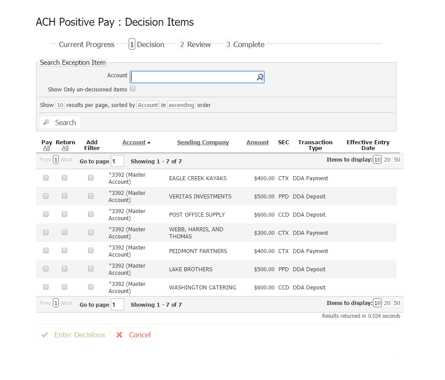This screenshot has width=445, height=380.
Task: Click the Return All link
Action: 65,148
